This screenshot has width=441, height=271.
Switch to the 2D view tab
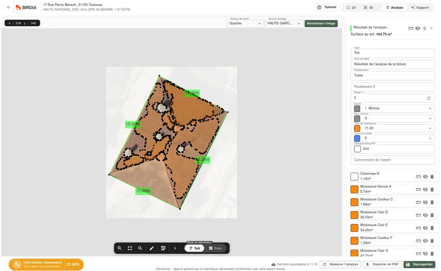pos(351,8)
